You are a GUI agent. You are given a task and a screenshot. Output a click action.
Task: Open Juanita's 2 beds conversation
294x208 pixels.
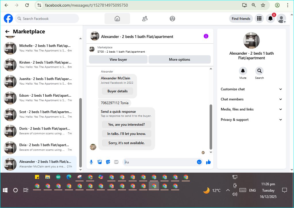pyautogui.click(x=39, y=81)
